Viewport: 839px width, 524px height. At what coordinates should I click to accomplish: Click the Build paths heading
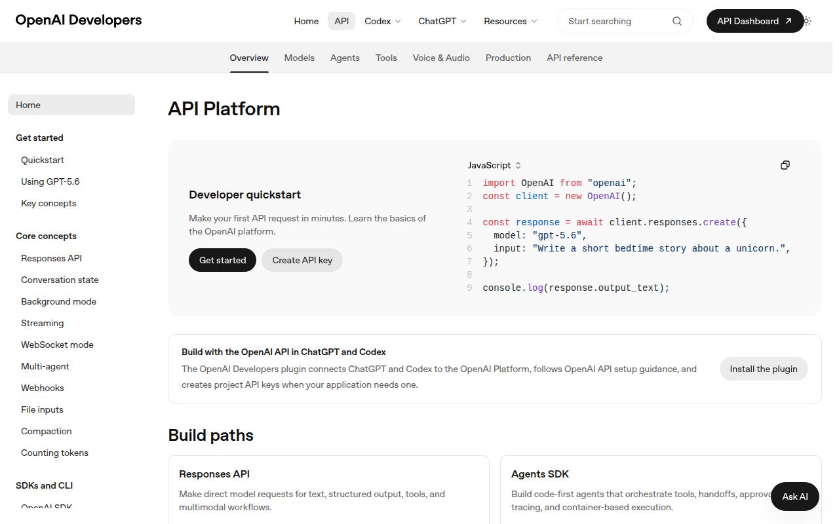click(210, 435)
